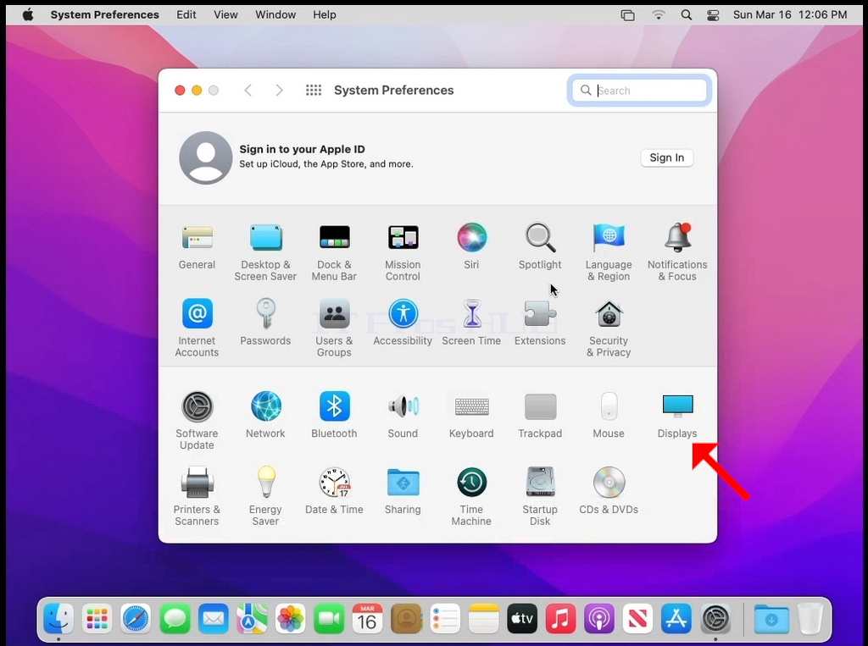The width and height of the screenshot is (868, 646).
Task: Open Downloads folder in Dock
Action: tap(771, 618)
